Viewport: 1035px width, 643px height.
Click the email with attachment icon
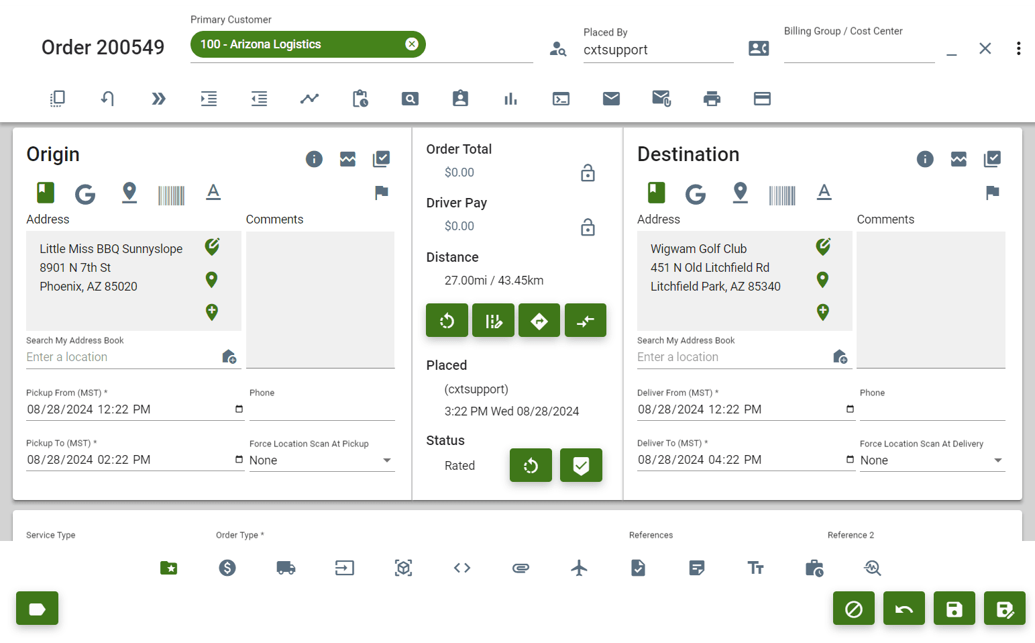coord(661,98)
